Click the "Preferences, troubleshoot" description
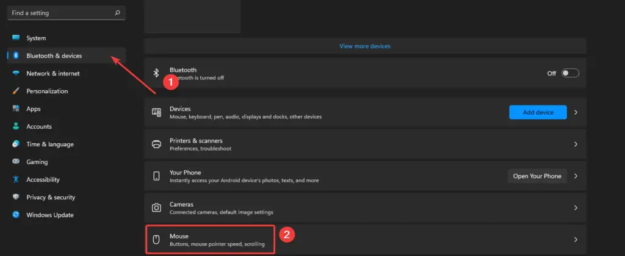 click(x=200, y=149)
